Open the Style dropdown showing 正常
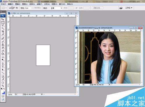The width and height of the screenshot is (145, 107). click(x=56, y=8)
